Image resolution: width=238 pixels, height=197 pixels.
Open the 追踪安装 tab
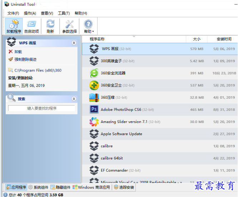coord(124,187)
